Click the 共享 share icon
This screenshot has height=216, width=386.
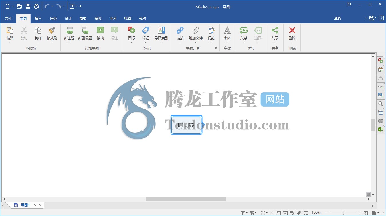point(275,30)
